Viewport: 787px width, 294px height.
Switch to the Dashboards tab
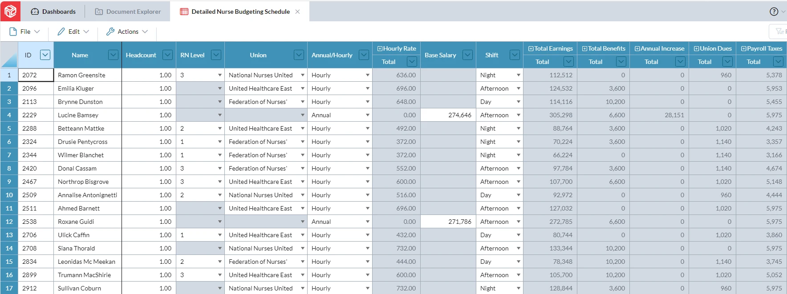click(x=53, y=12)
